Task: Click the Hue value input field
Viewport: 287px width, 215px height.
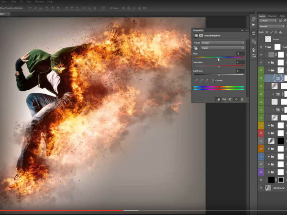Action: 240,54
